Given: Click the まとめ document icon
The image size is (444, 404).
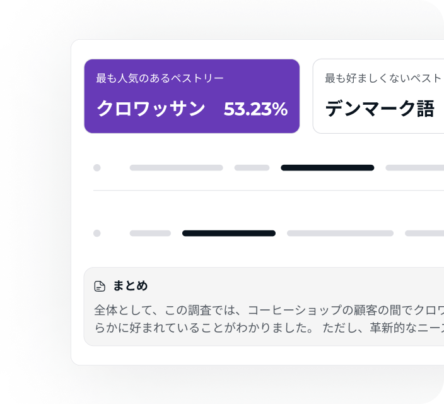Looking at the screenshot, I should [x=100, y=286].
